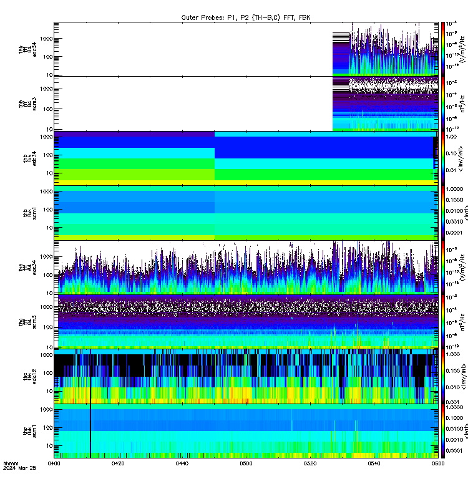Click the 0500 time tick label
The height and width of the screenshot is (499, 468).
click(246, 463)
